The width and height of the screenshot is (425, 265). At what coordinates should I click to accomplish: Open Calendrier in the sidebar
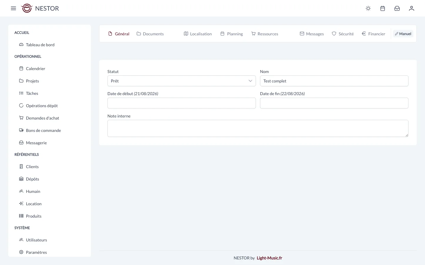click(35, 69)
